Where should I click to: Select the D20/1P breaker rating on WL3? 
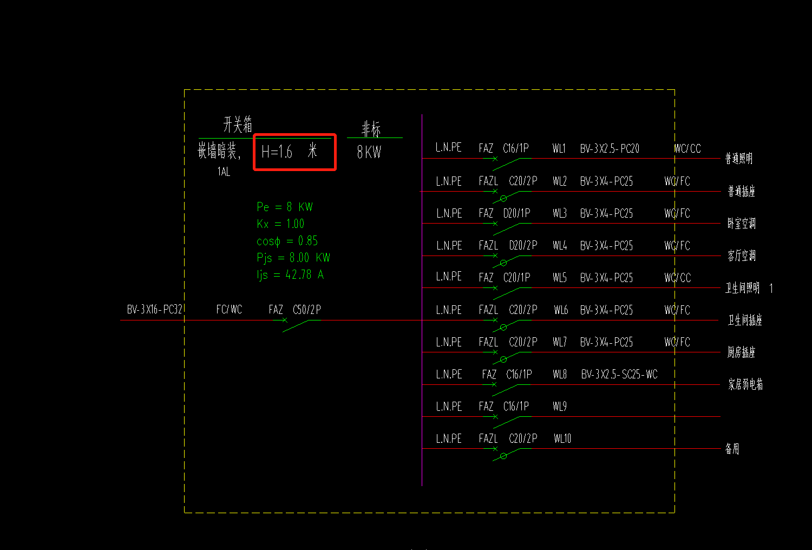click(x=516, y=213)
